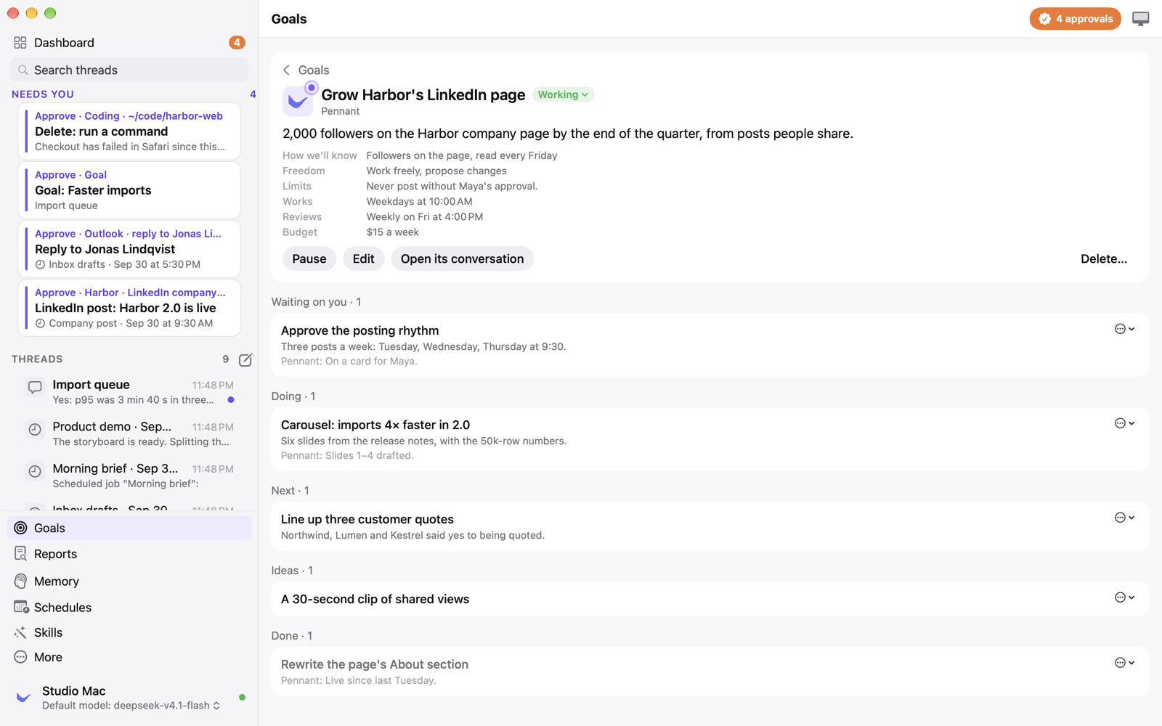The height and width of the screenshot is (726, 1162).
Task: Open Skills in the sidebar
Action: 129,632
